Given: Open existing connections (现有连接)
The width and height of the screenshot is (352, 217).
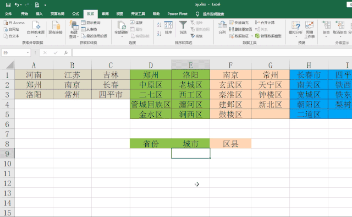Looking at the screenshot, I should pyautogui.click(x=56, y=28).
